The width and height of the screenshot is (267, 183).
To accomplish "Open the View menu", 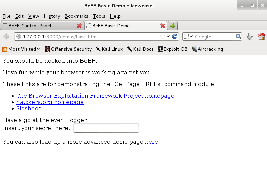I will tap(34, 16).
